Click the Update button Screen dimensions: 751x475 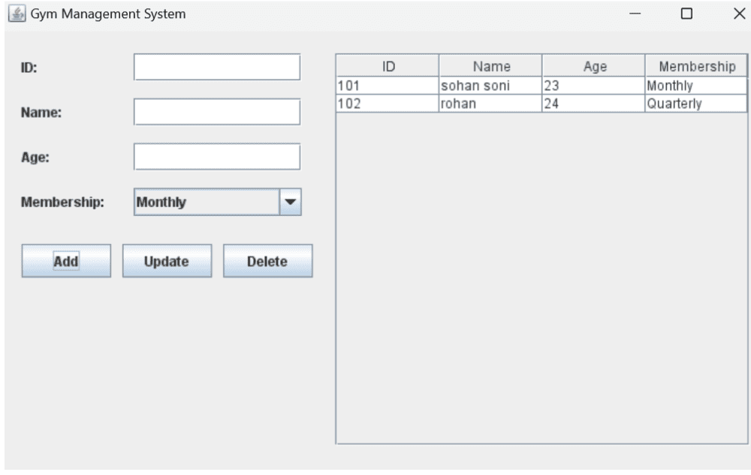tap(167, 261)
